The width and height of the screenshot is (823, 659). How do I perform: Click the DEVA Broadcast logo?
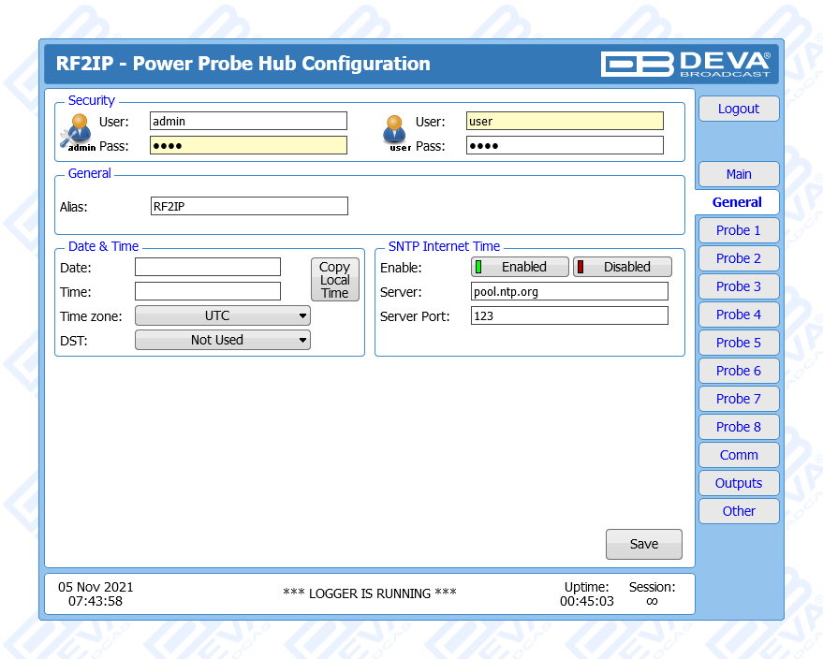click(685, 64)
